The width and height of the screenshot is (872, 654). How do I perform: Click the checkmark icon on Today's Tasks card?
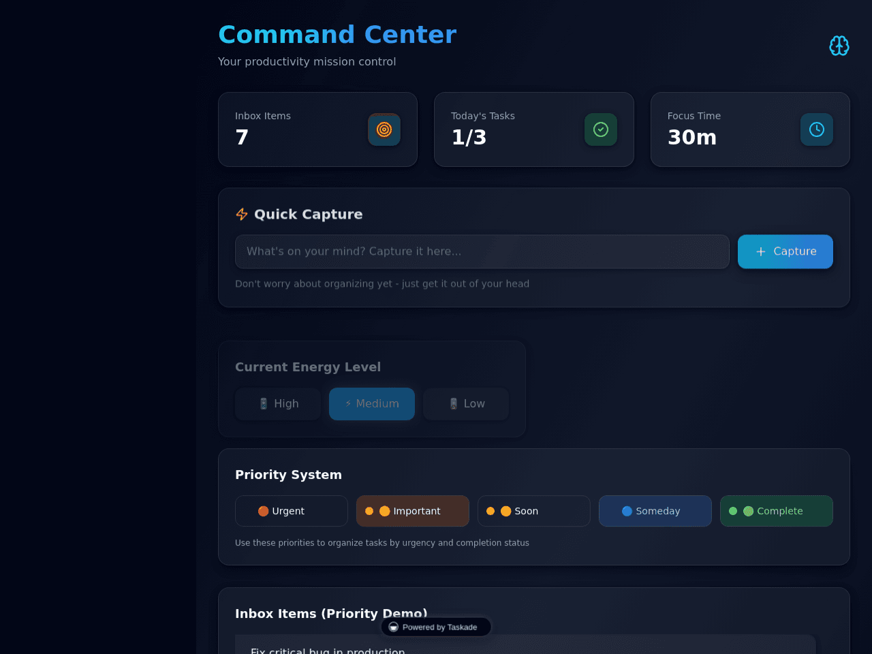601,129
